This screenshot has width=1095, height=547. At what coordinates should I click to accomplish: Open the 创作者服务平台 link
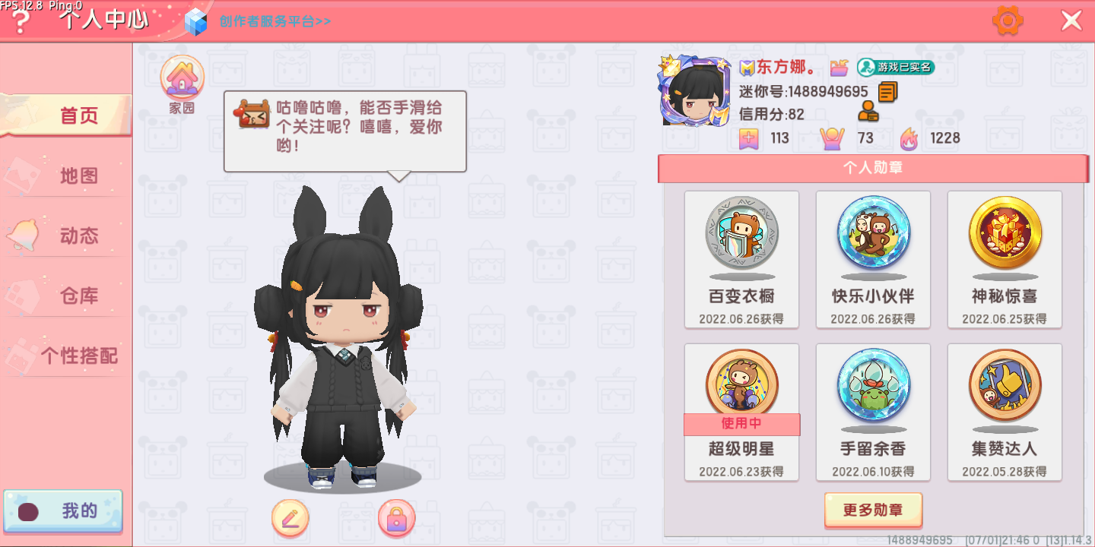275,21
